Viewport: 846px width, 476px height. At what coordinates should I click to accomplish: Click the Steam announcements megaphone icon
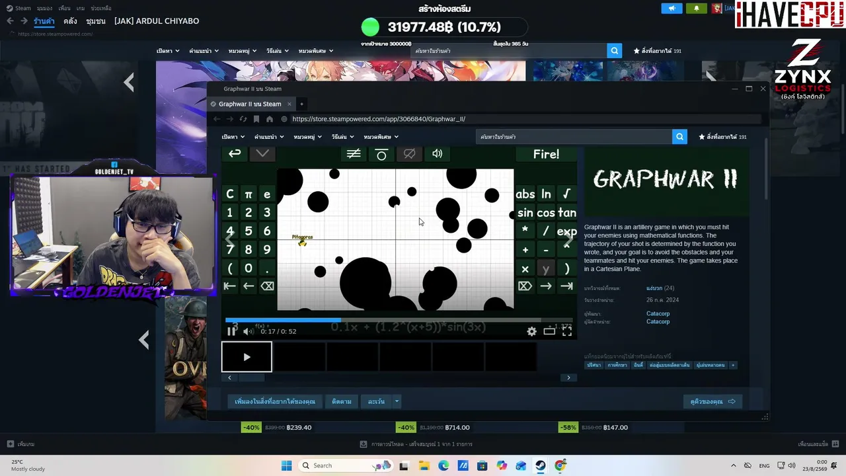(672, 9)
